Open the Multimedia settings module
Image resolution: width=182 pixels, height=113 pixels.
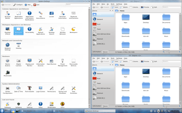click(8, 74)
